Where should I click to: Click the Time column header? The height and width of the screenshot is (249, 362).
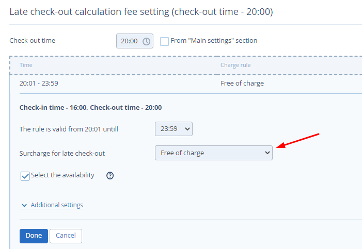(26, 65)
